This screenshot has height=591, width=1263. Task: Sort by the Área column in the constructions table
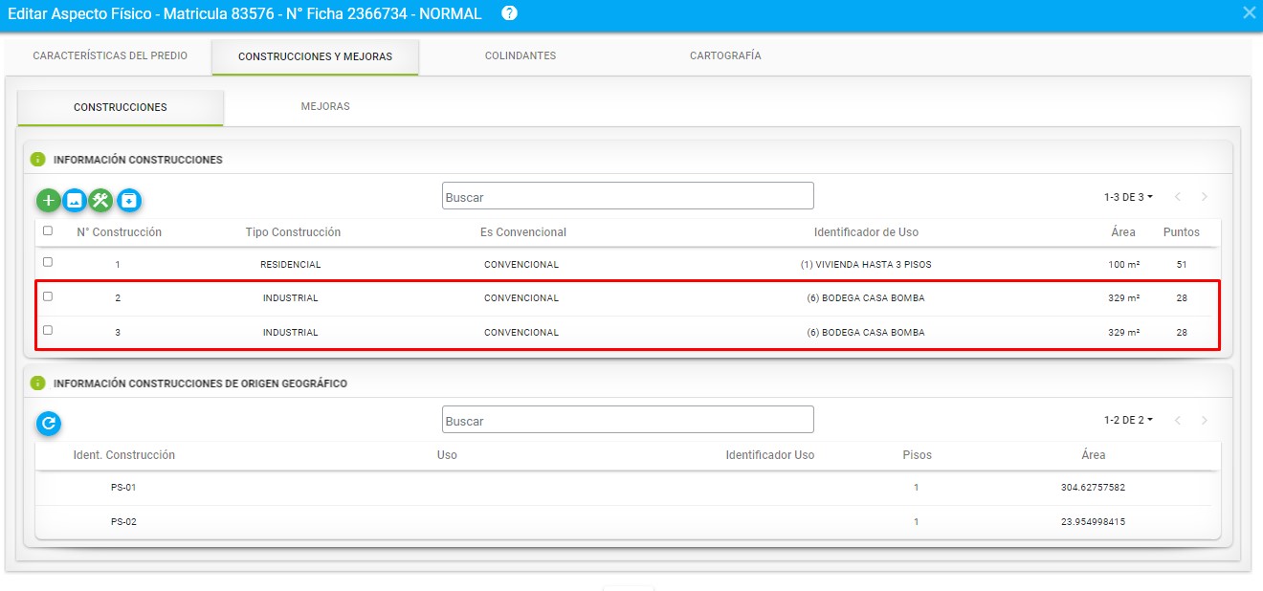pos(1123,232)
